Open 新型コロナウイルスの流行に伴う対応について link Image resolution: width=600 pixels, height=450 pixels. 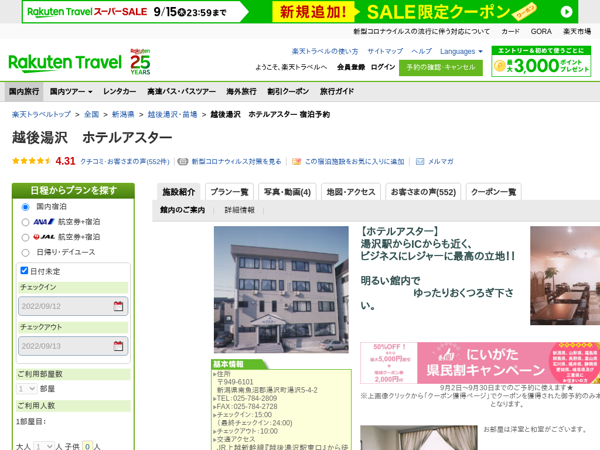point(421,32)
